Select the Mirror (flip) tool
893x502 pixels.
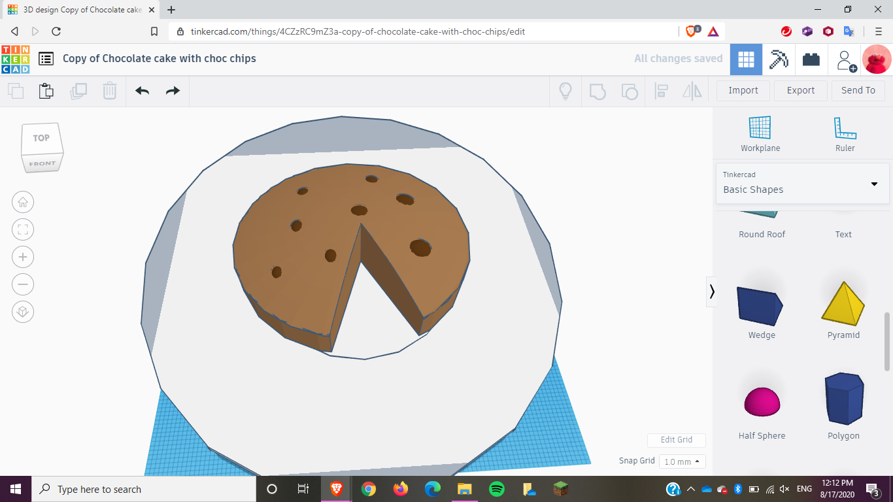point(691,91)
